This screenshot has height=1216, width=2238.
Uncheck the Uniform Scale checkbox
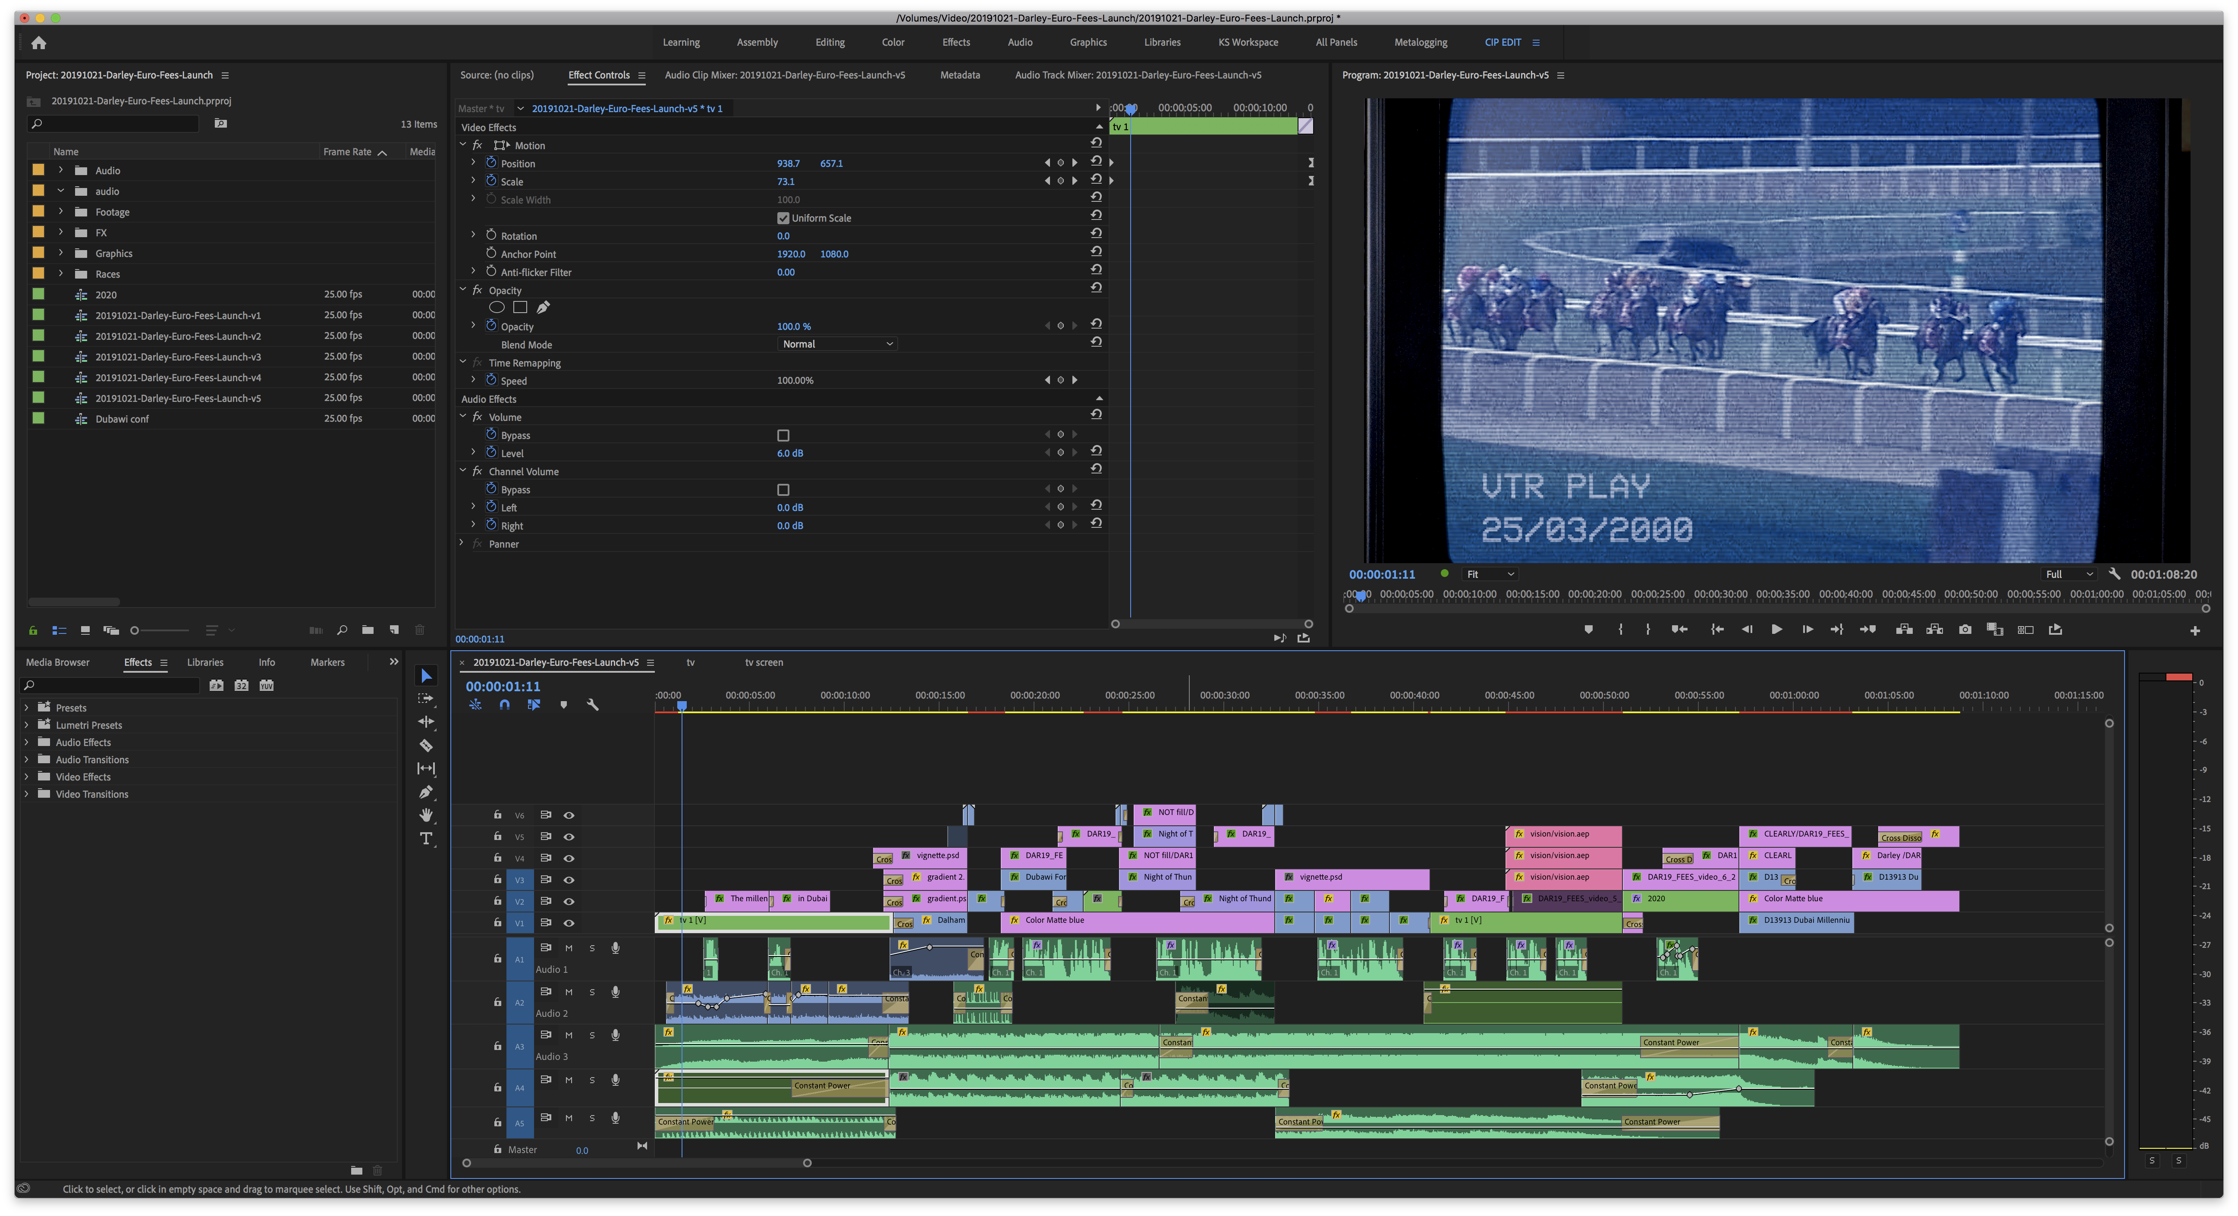point(783,218)
